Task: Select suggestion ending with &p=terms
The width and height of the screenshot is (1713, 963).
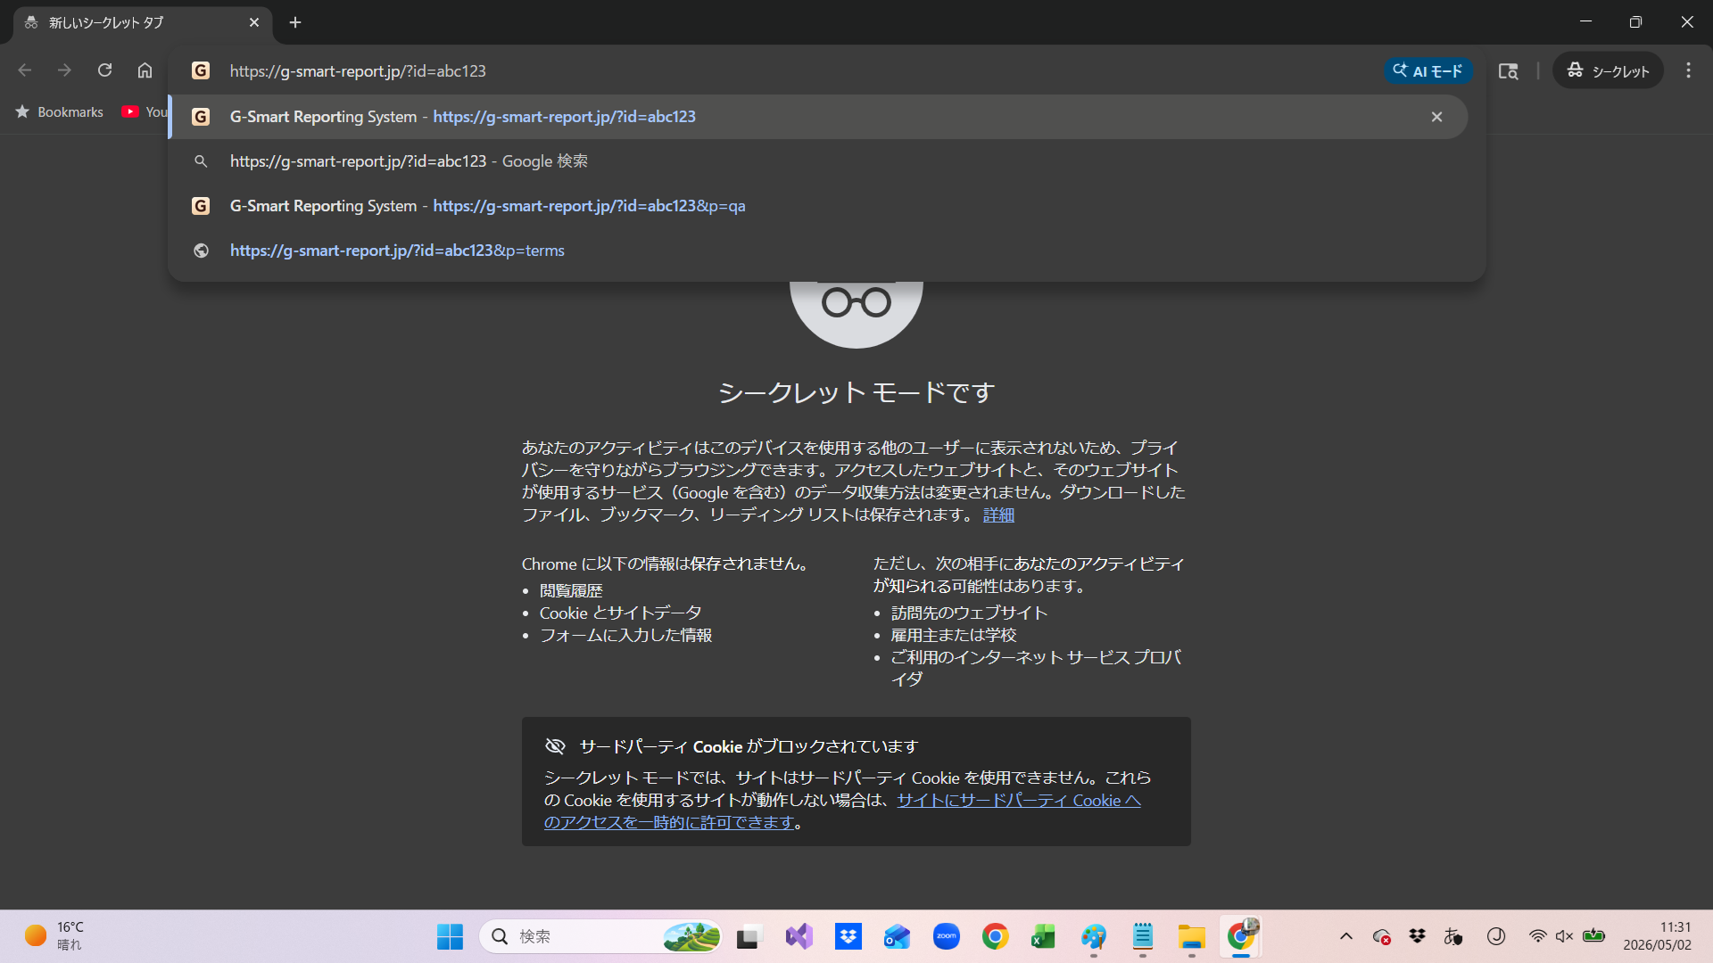Action: (817, 251)
